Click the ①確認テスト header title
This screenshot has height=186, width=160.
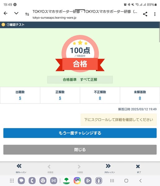16,25
